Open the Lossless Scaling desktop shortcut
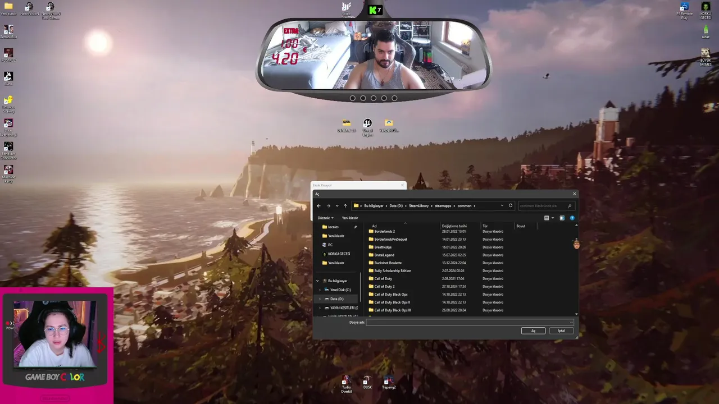The width and height of the screenshot is (719, 404). 8,103
